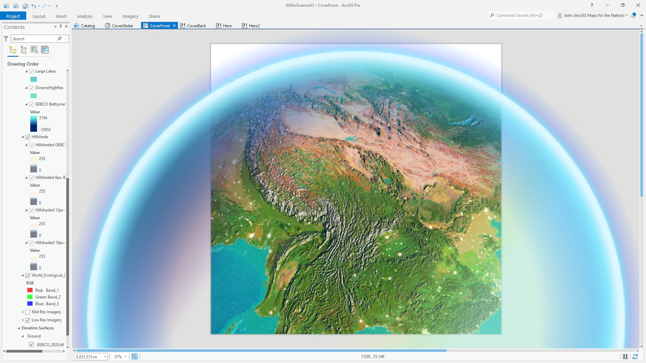The width and height of the screenshot is (646, 363).
Task: Open the 37% zoom level dropdown
Action: 125,357
